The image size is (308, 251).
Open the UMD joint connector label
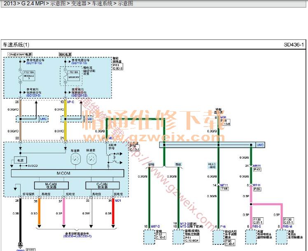tap(260, 145)
